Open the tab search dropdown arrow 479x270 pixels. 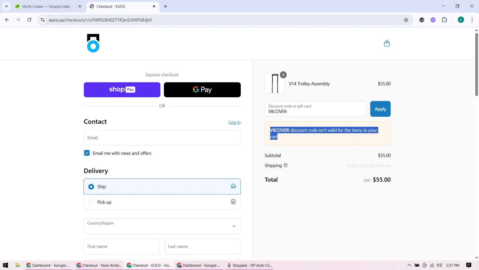6,6
